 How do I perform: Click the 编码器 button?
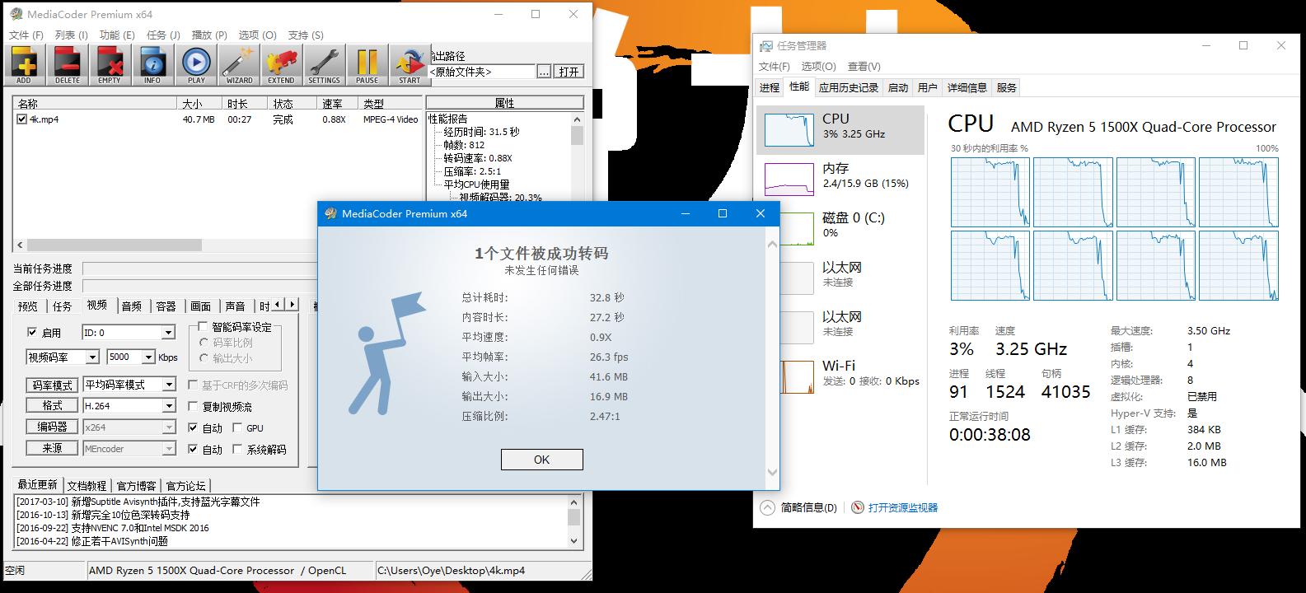click(52, 427)
